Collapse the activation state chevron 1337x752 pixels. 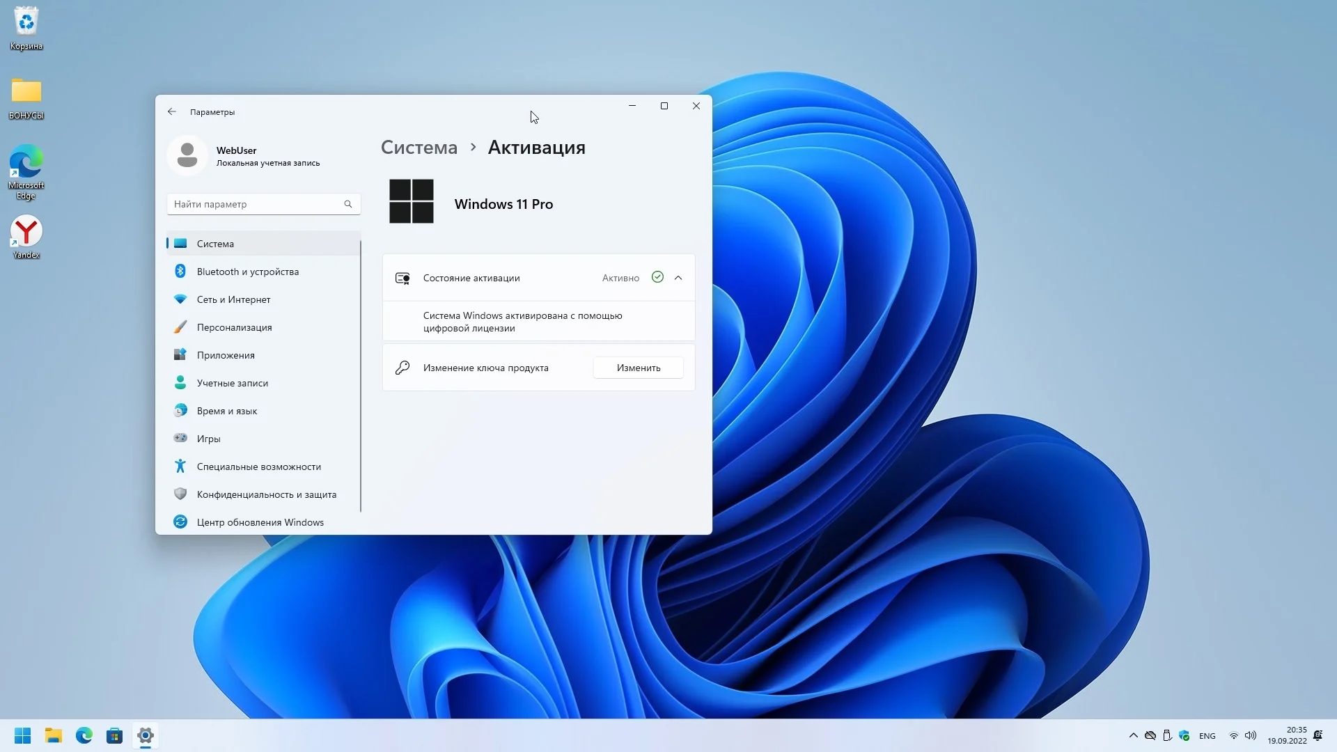(x=678, y=278)
